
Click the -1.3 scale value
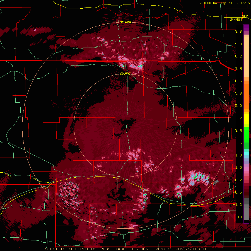pyautogui.click(x=238, y=205)
